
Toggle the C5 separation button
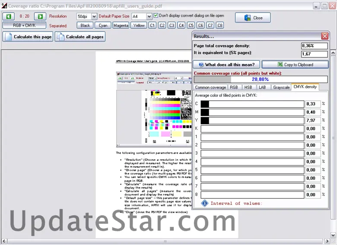tap(191, 25)
